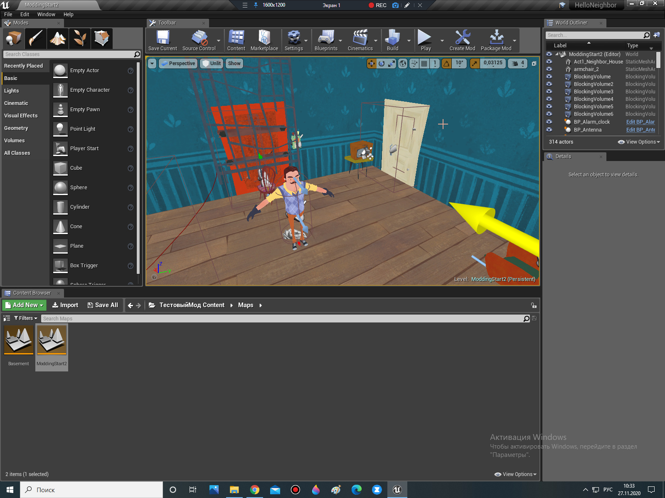Open Chrome from the Windows taskbar
The width and height of the screenshot is (665, 498).
[255, 490]
